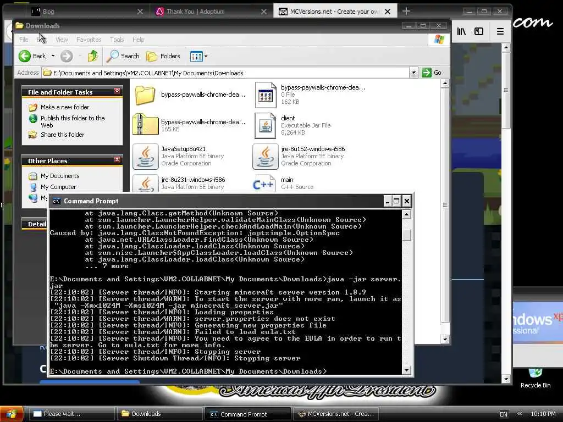Select the JavaSetup8u421 installer icon

145,157
